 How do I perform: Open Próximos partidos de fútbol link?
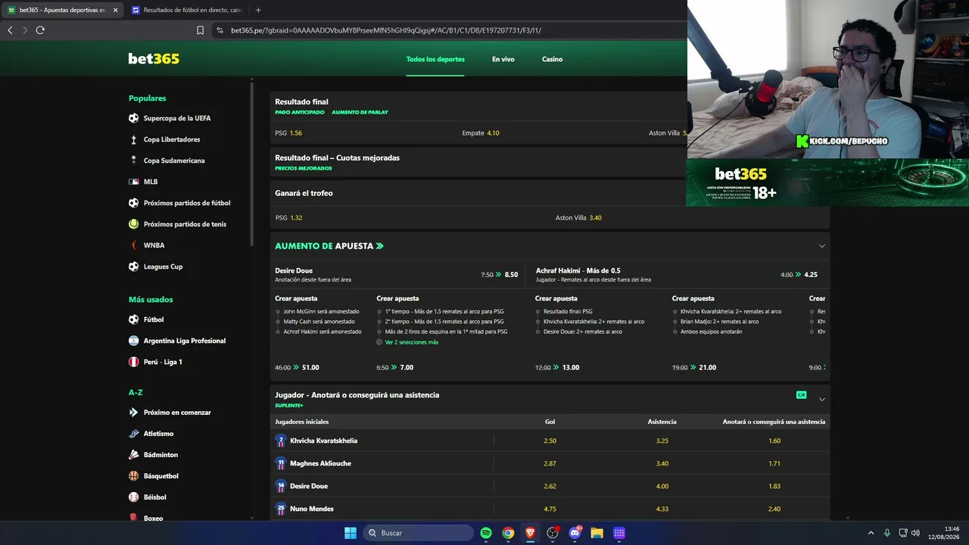tap(187, 203)
